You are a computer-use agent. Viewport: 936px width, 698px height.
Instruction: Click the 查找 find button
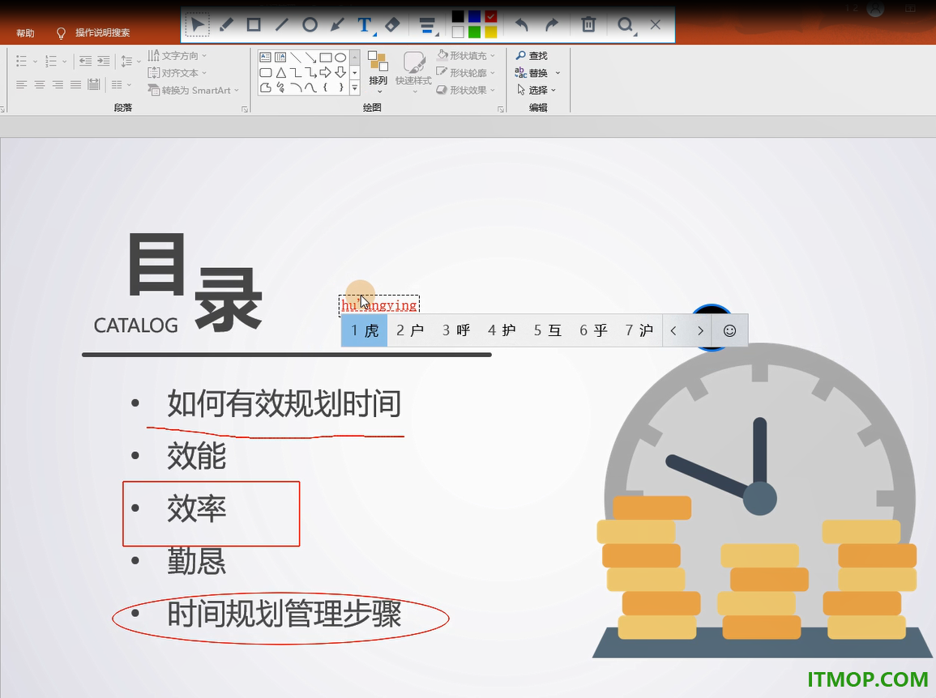(x=532, y=56)
